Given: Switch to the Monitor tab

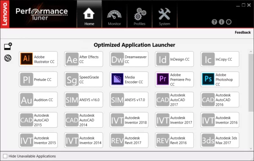Looking at the screenshot, I should (x=114, y=14).
